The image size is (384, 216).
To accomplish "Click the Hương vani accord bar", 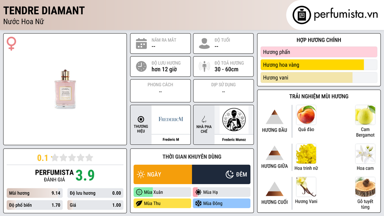I will click(319, 78).
